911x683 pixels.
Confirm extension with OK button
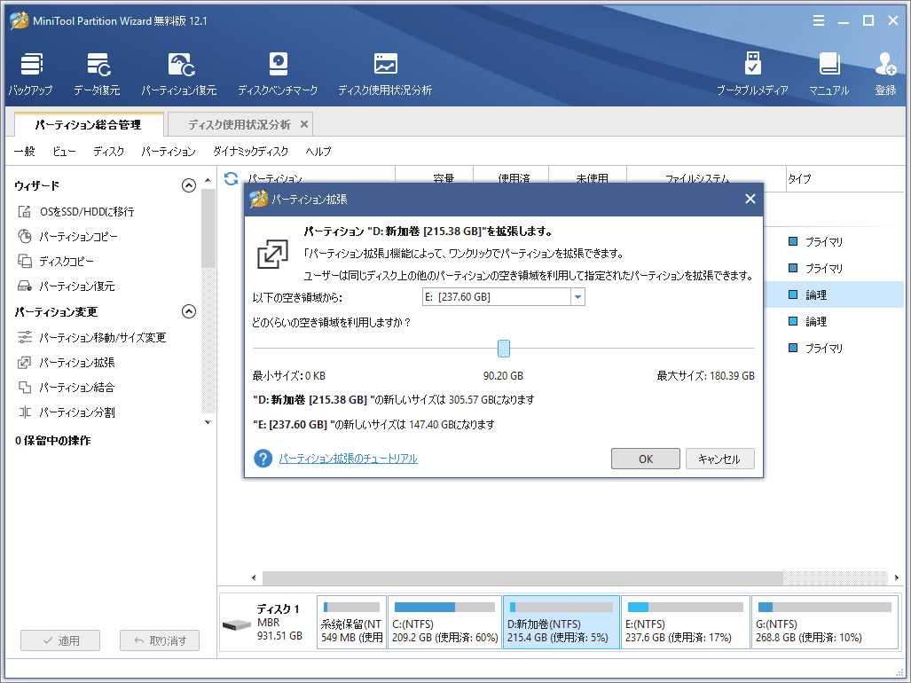pyautogui.click(x=646, y=459)
